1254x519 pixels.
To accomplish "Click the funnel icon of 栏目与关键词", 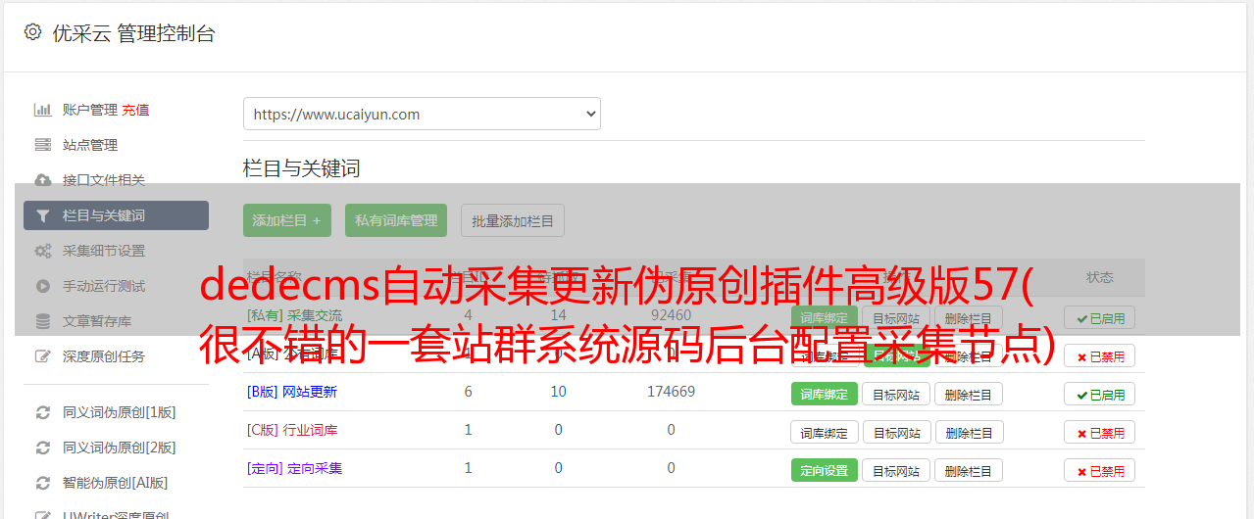I will pos(42,215).
